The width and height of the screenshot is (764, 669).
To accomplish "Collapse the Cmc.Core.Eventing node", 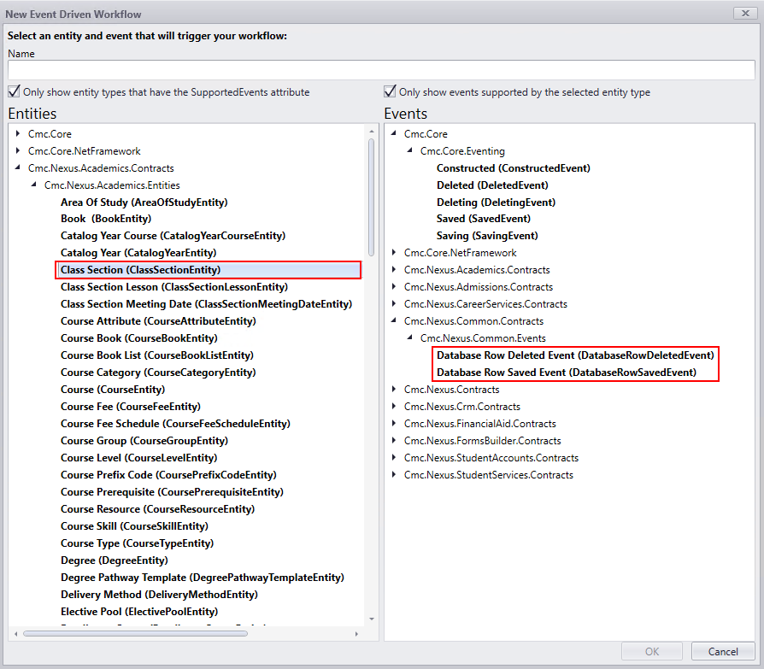I will pyautogui.click(x=408, y=150).
